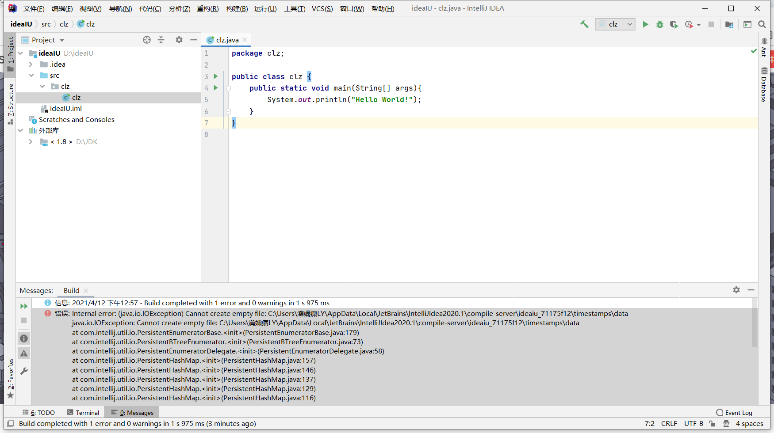Collapse the clz package node
This screenshot has width=774, height=433.
[42, 87]
